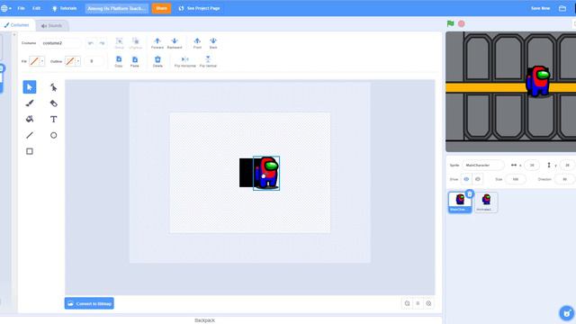Screen dimensions: 576x324
Task: Move selection Backward one layer
Action: (175, 42)
